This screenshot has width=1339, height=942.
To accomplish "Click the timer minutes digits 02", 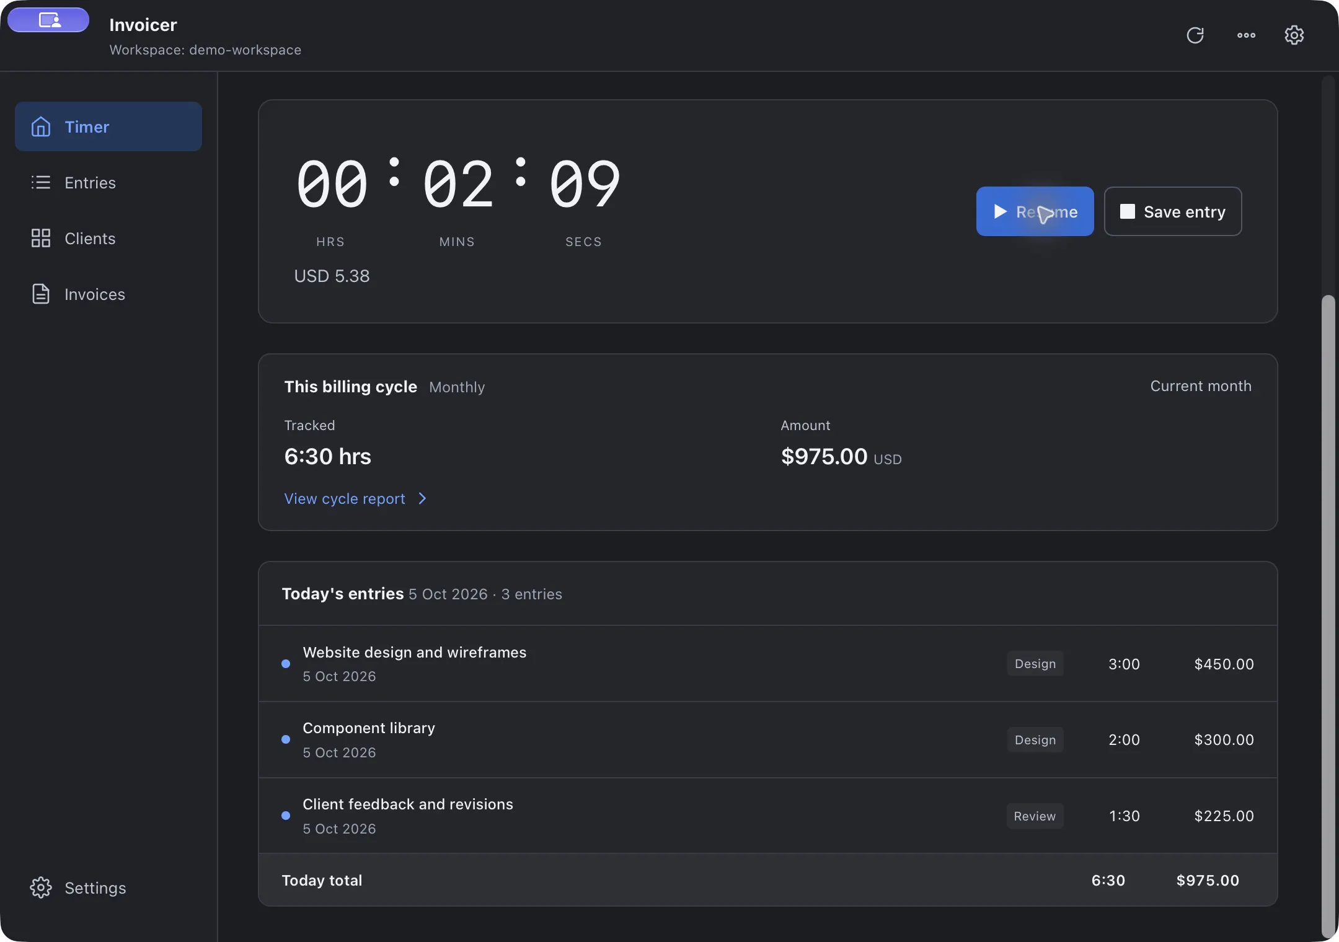I will tap(457, 183).
